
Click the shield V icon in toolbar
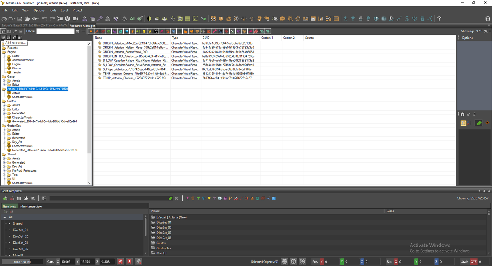pyautogui.click(x=67, y=18)
